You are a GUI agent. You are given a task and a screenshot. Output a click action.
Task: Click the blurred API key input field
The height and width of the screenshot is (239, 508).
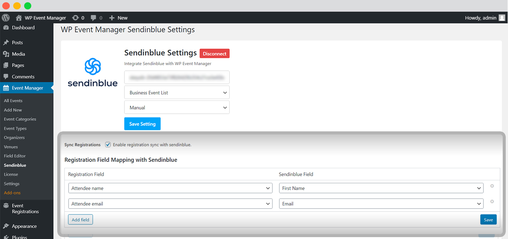pos(177,77)
